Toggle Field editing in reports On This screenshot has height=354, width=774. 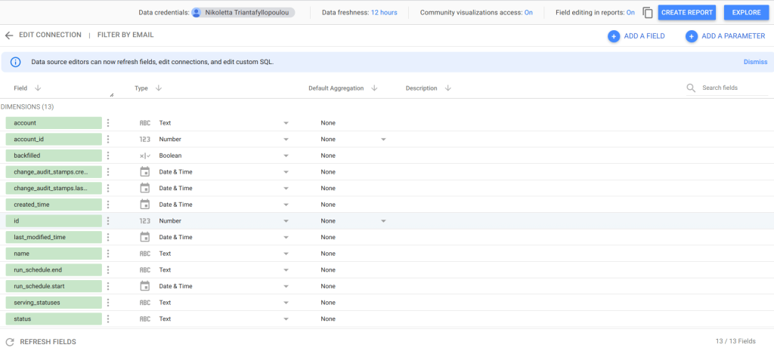[x=630, y=12]
